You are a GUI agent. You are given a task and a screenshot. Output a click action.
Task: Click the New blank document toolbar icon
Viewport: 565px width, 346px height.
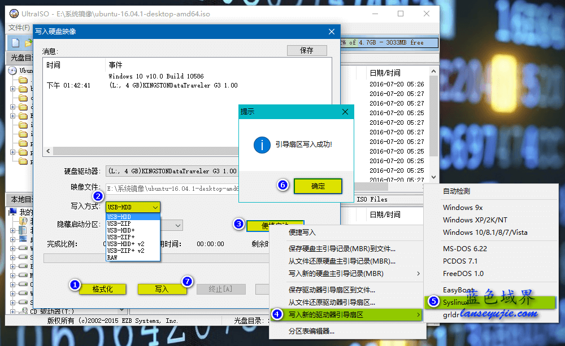tap(15, 43)
